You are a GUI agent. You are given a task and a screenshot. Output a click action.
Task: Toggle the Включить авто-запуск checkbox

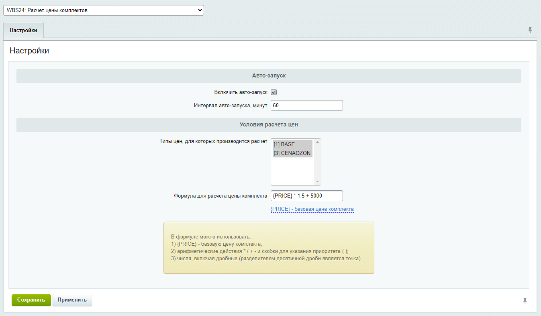274,92
